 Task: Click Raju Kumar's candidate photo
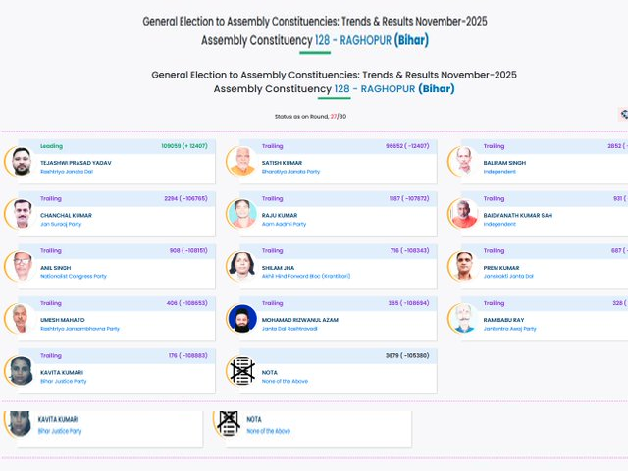(x=241, y=214)
